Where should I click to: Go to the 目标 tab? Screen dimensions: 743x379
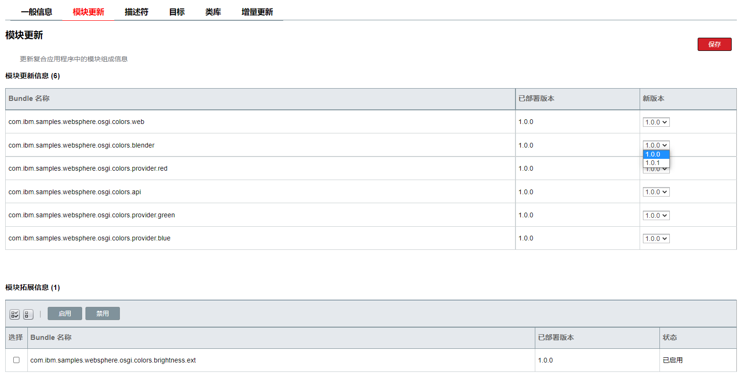click(177, 12)
